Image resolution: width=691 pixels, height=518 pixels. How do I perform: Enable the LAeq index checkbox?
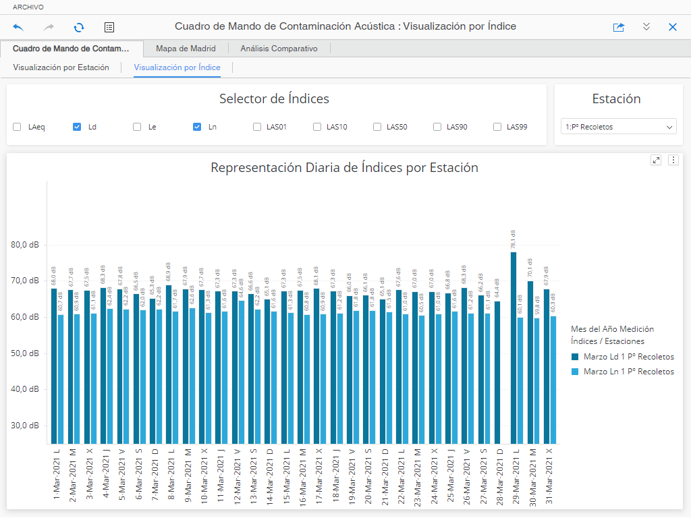click(17, 127)
